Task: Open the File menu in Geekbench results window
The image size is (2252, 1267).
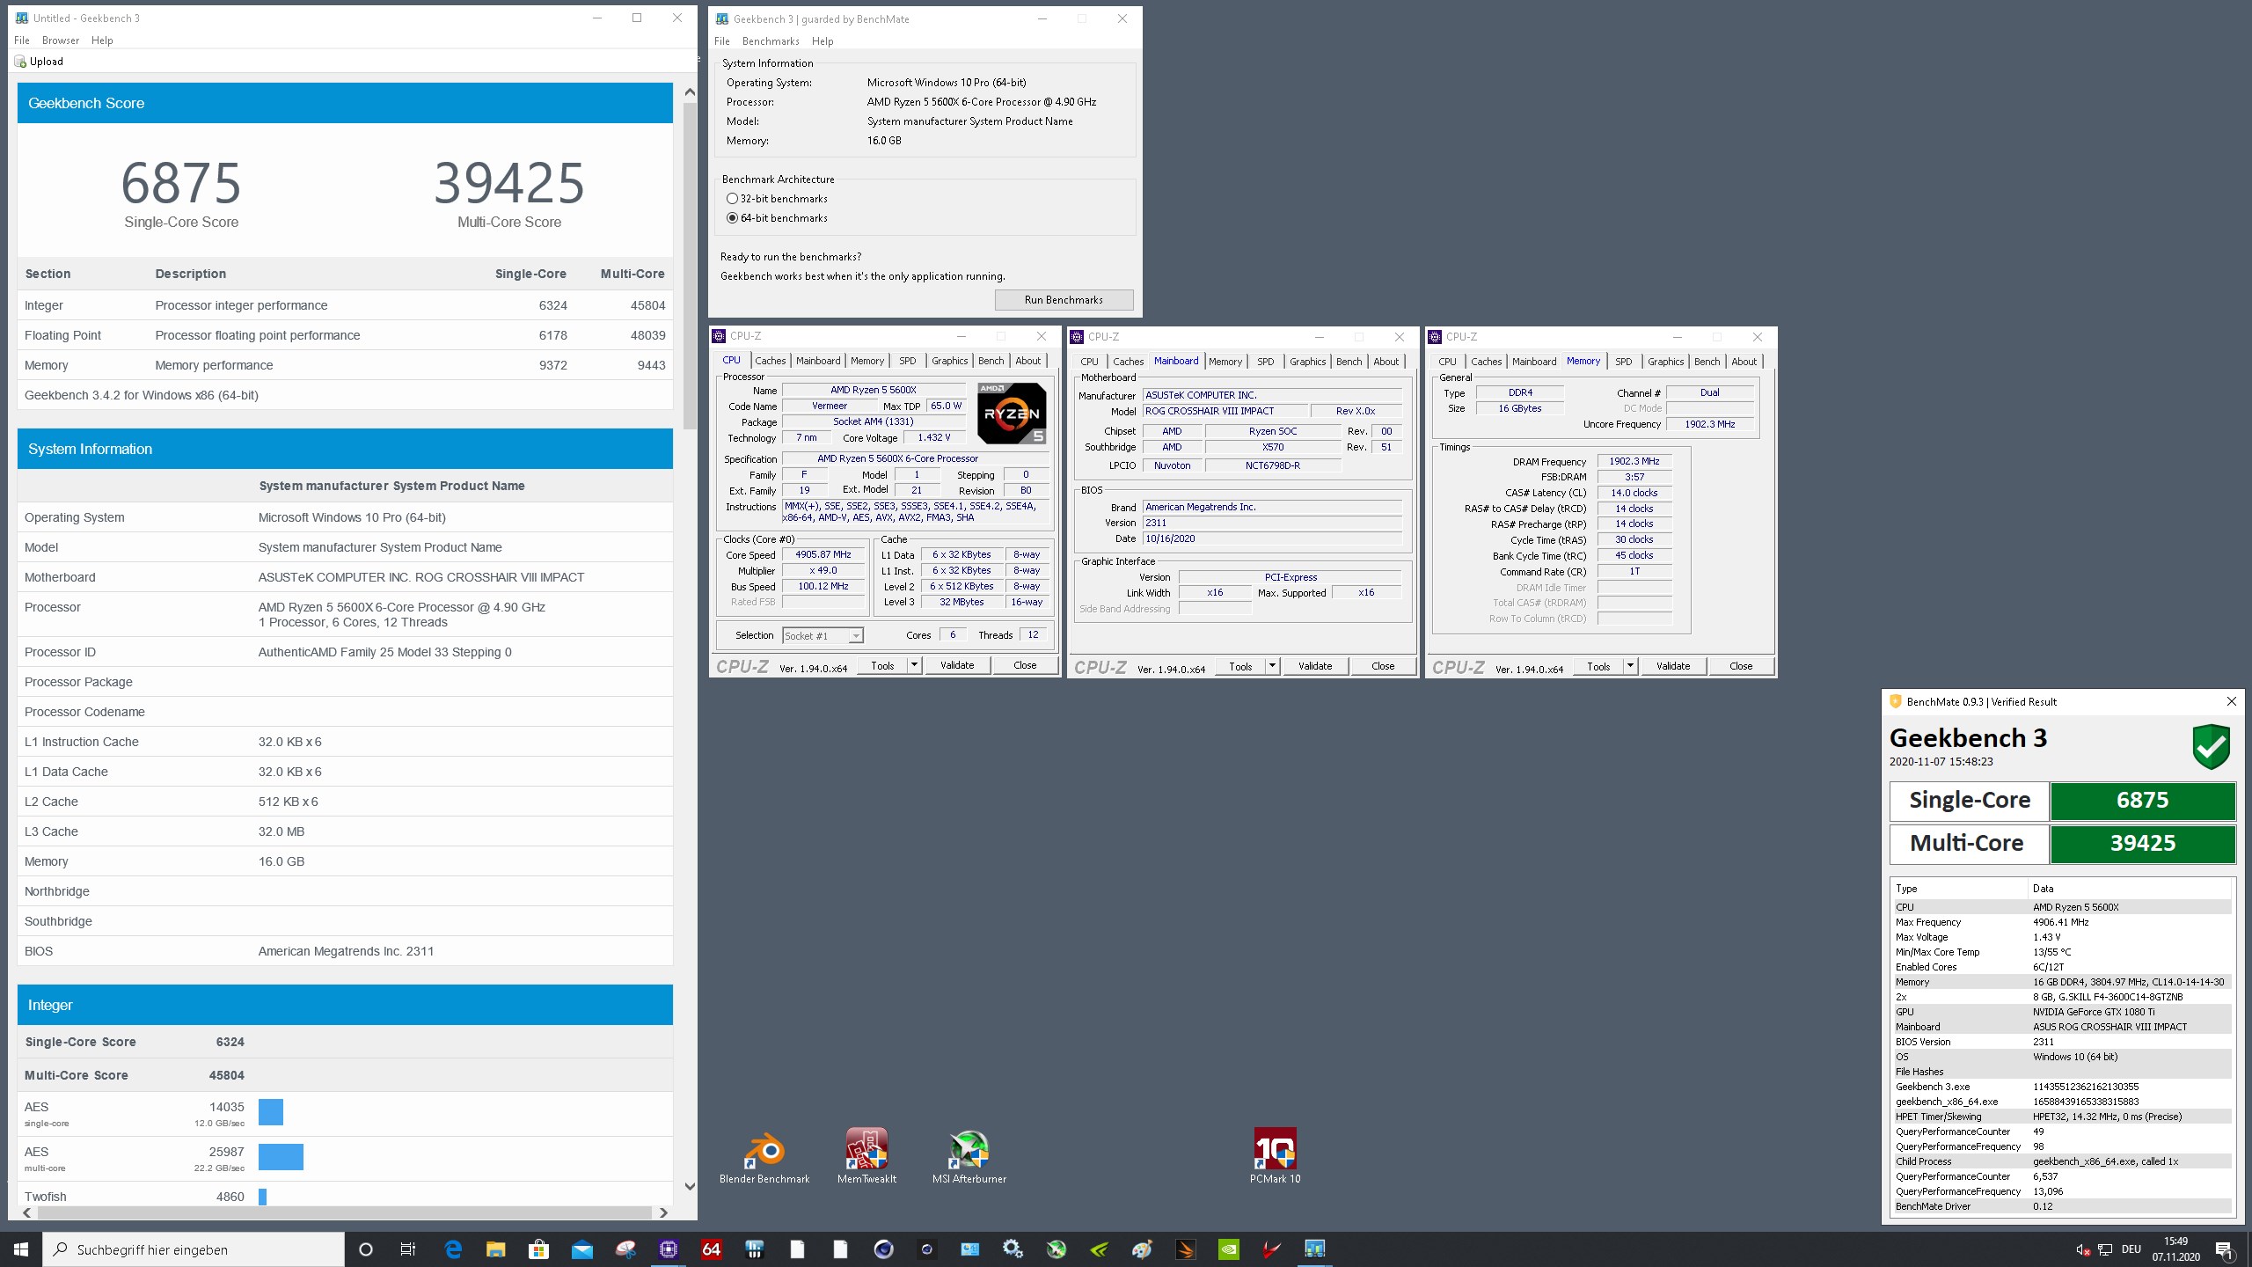Action: tap(22, 40)
